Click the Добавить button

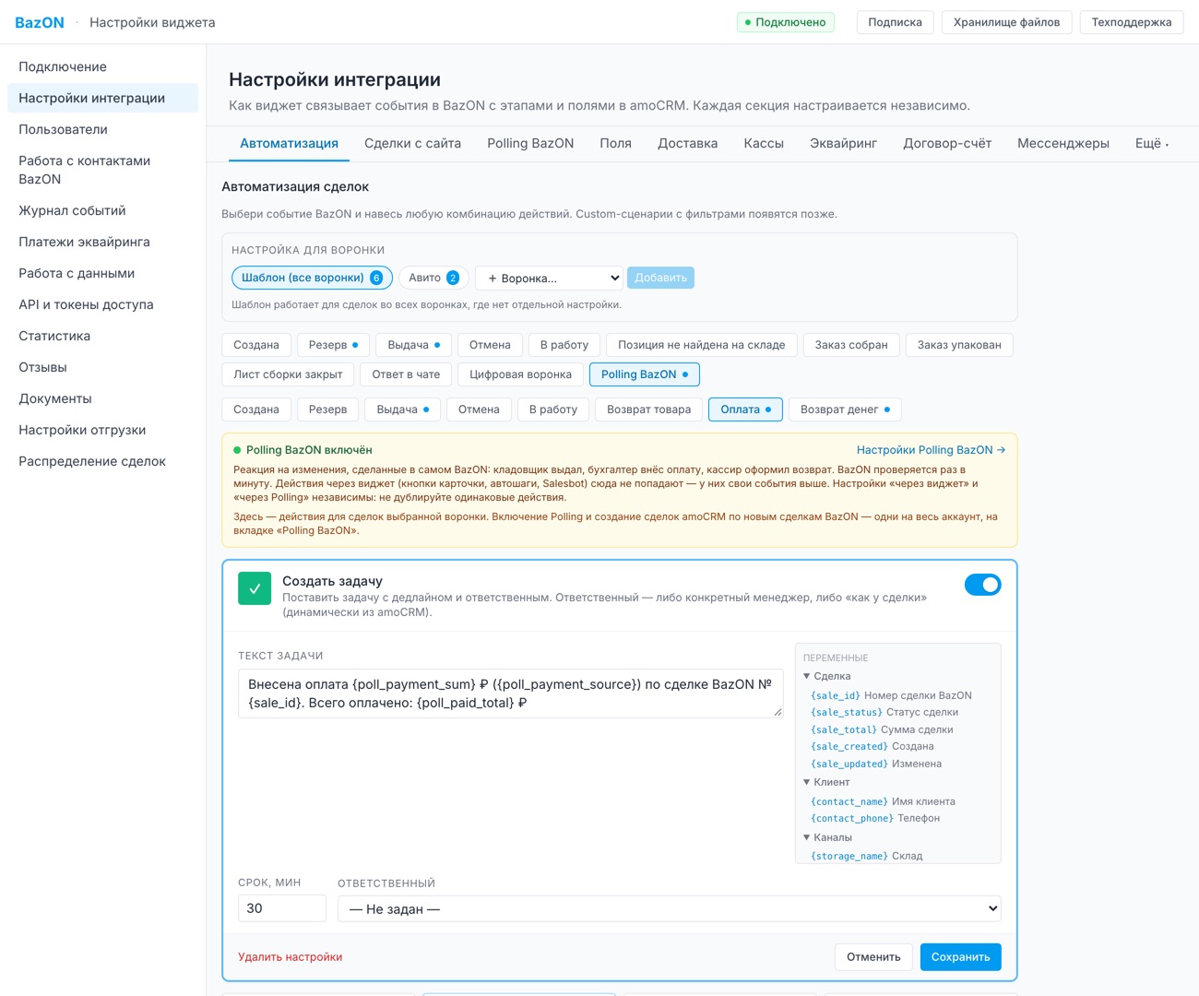click(660, 278)
